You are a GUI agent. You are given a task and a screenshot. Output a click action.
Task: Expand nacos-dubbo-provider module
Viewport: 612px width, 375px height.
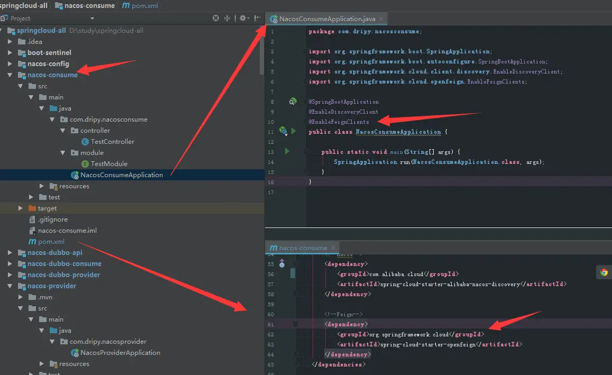coord(10,275)
